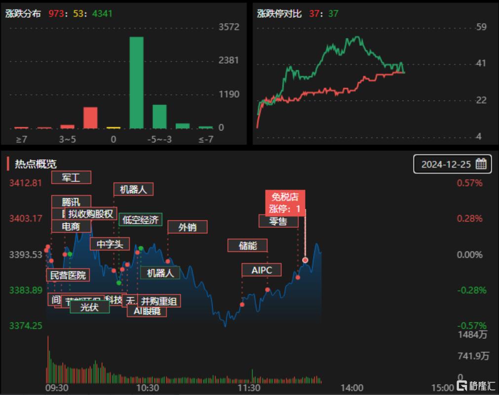
Task: Click the 免税店 涨停 tooltip
Action: 285,203
